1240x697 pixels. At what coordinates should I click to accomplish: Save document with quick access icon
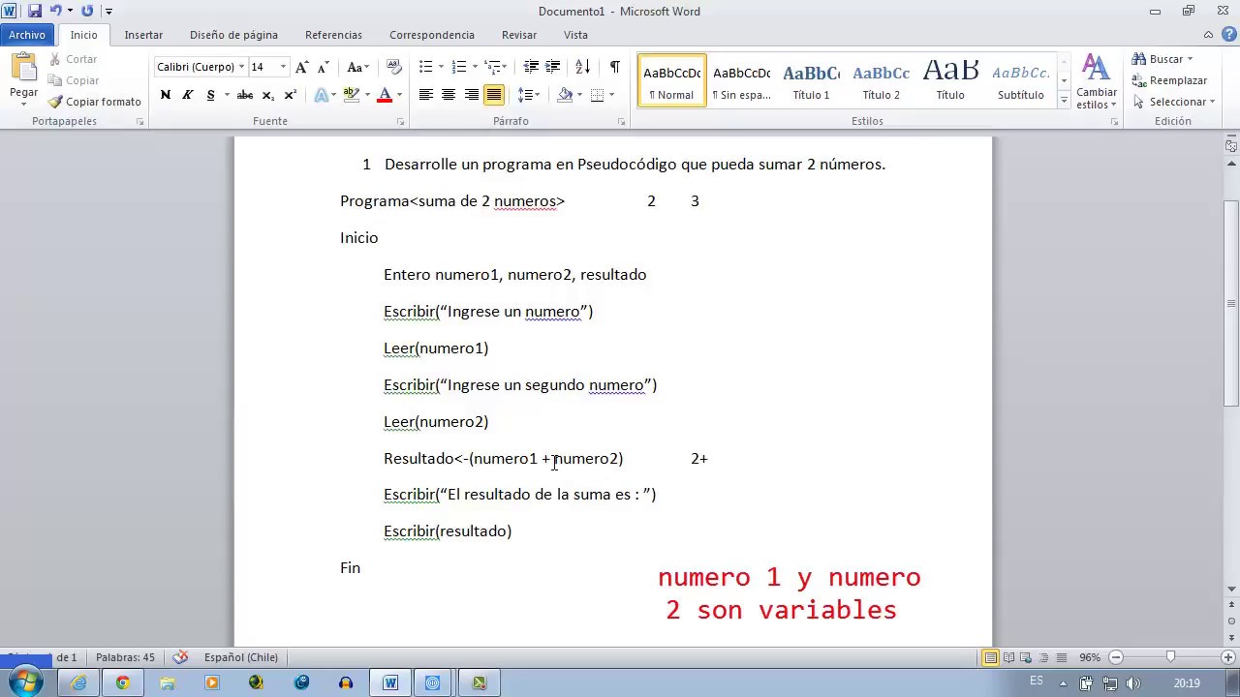point(35,11)
